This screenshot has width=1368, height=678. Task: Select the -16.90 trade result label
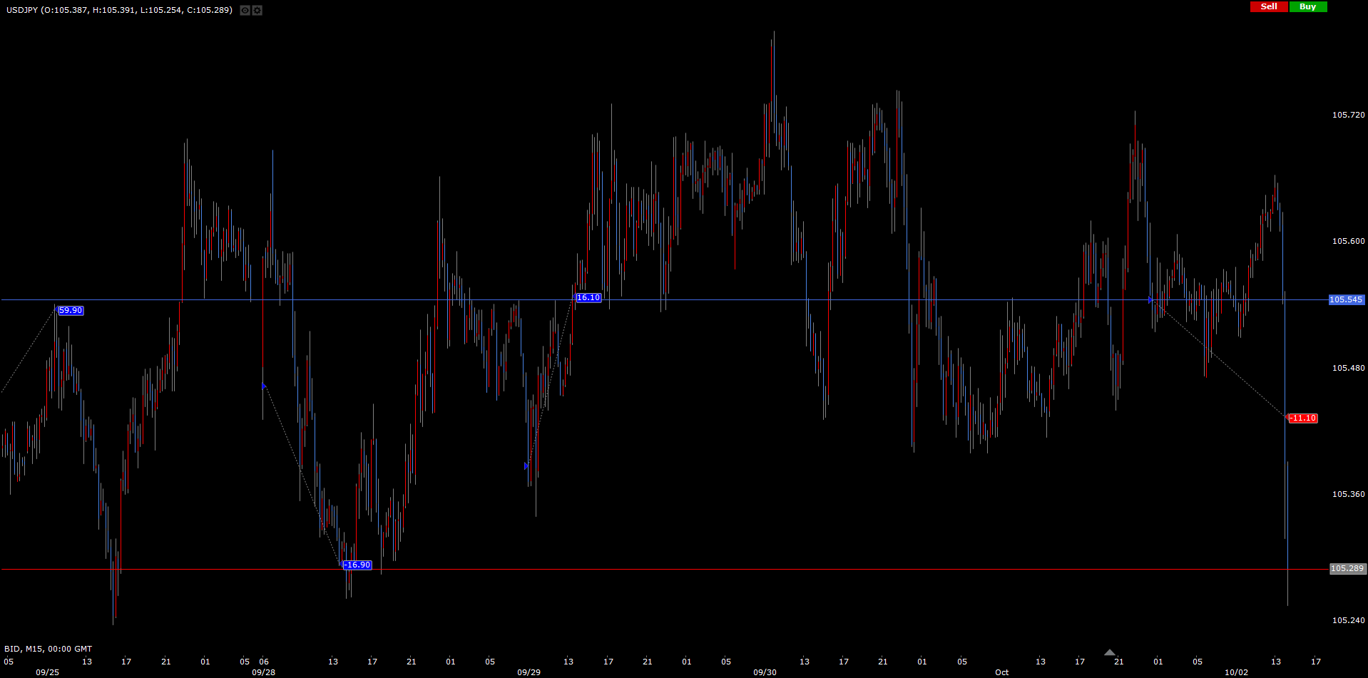coord(357,565)
